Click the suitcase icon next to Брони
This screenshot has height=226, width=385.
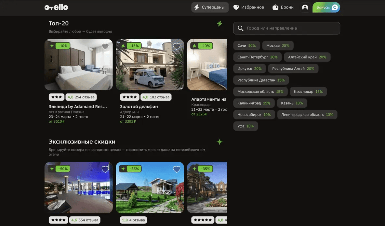click(275, 7)
